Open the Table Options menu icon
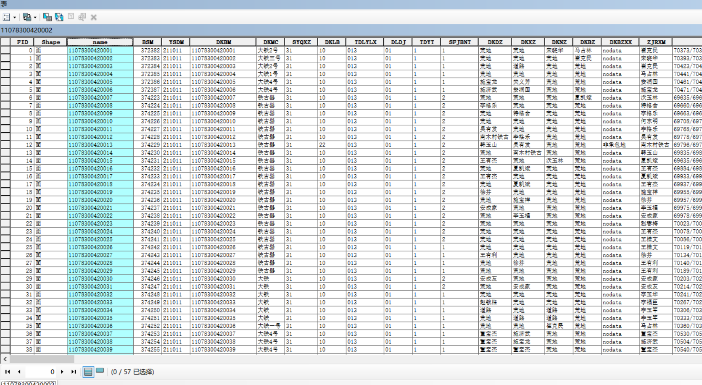This screenshot has width=702, height=385. tap(6, 17)
